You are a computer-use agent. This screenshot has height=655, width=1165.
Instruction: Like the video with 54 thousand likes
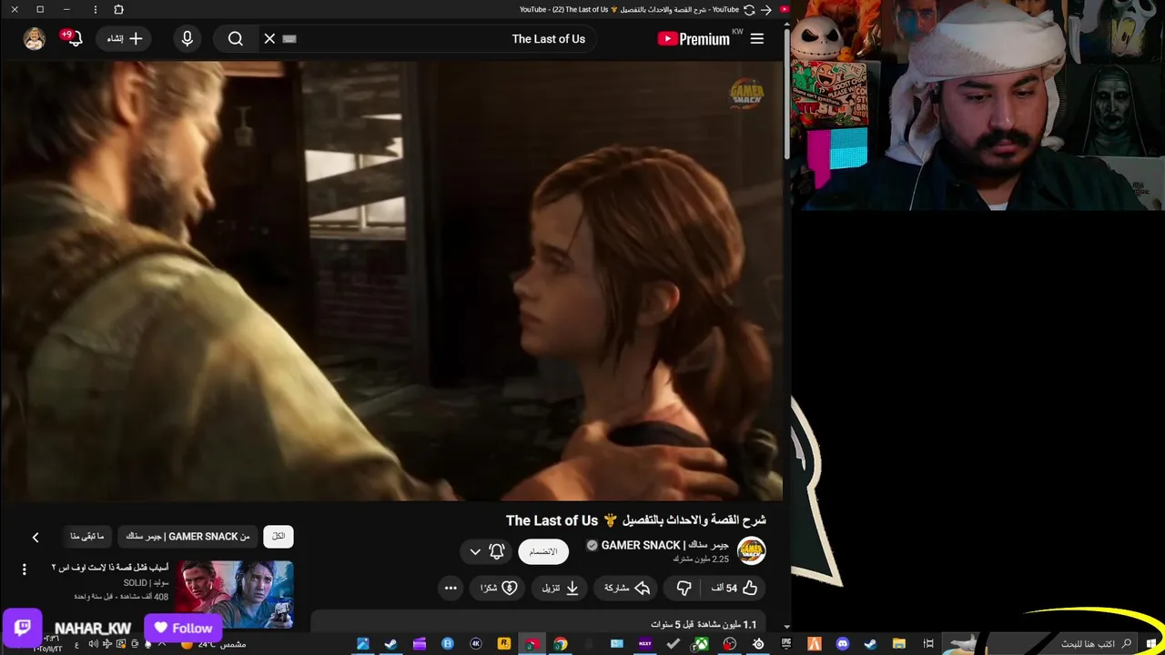(734, 588)
